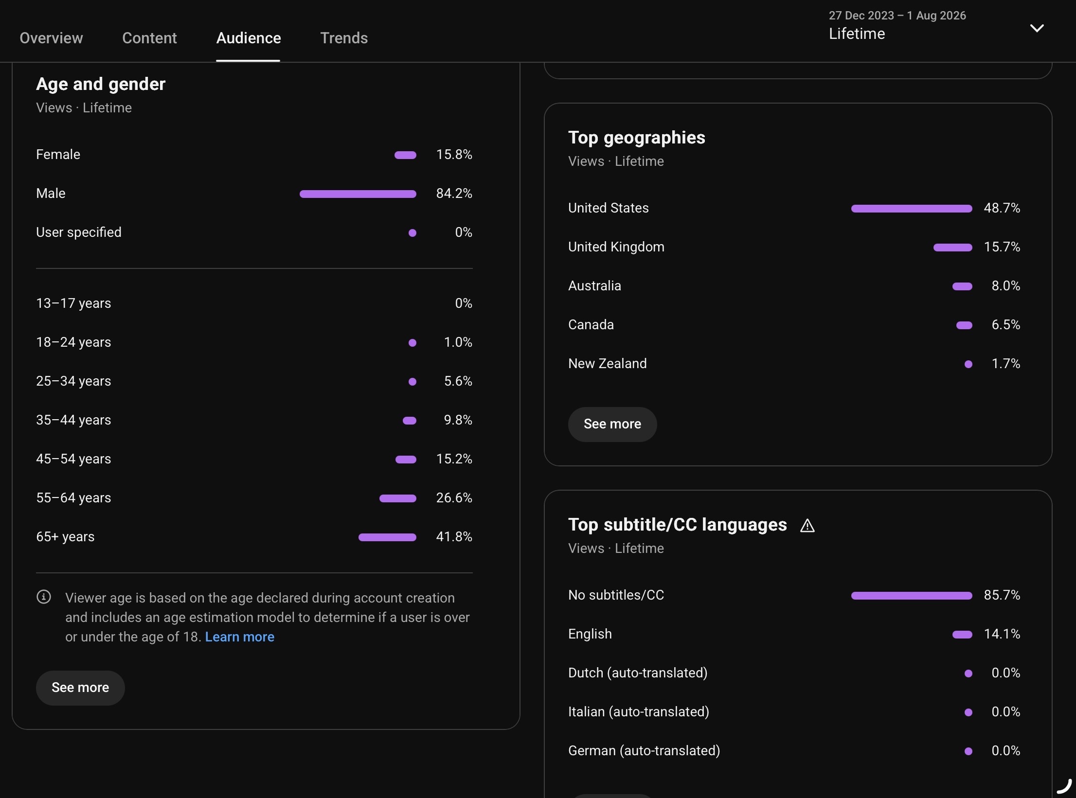Click the User specified dot indicator
The height and width of the screenshot is (798, 1076).
pos(412,233)
